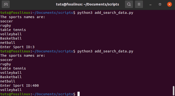Click the topmost python3 add_search_data.py command
Screen dimensions: 175x96
tap(105, 13)
